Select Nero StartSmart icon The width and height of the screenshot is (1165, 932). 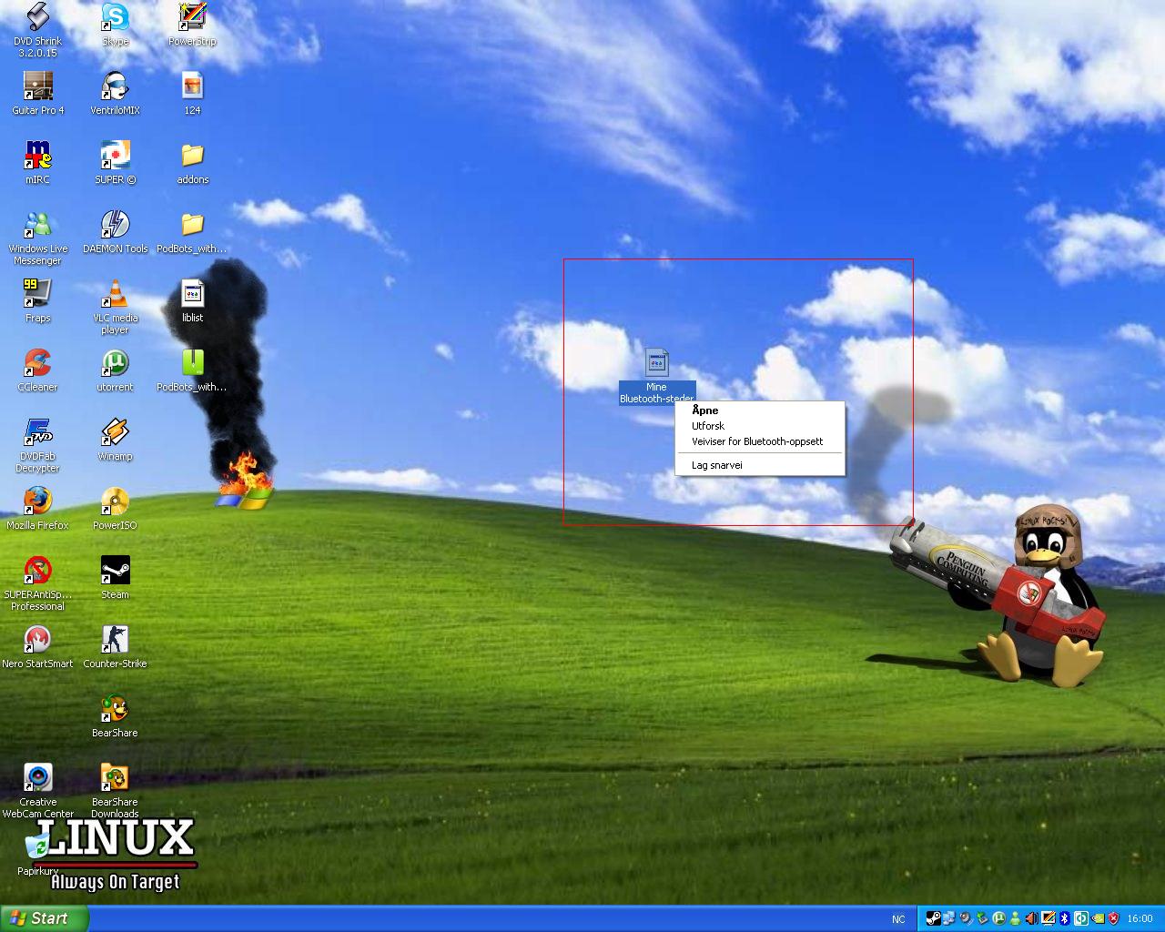[37, 646]
